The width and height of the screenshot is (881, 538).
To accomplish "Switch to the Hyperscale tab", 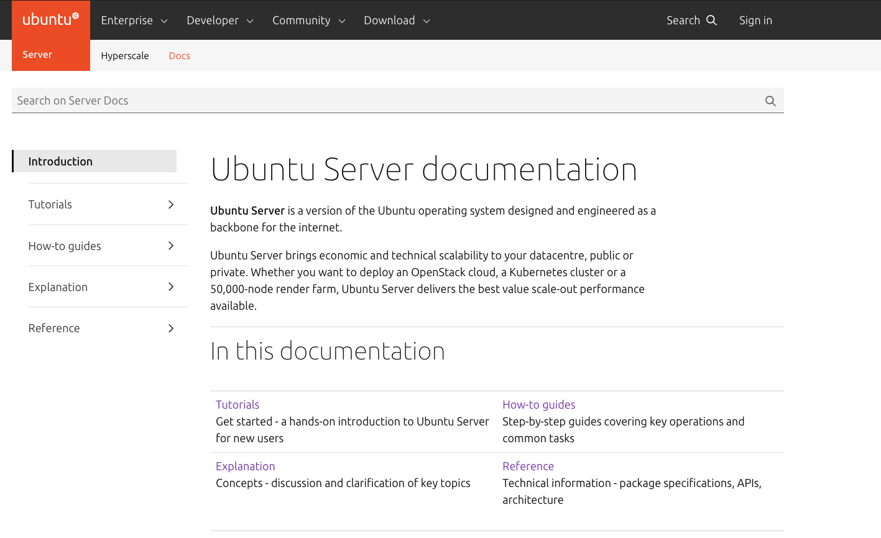I will (125, 55).
